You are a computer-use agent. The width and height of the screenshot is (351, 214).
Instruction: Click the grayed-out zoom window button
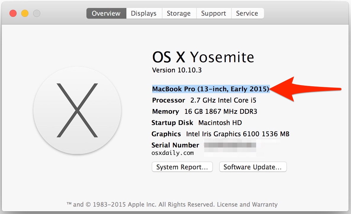[37, 13]
